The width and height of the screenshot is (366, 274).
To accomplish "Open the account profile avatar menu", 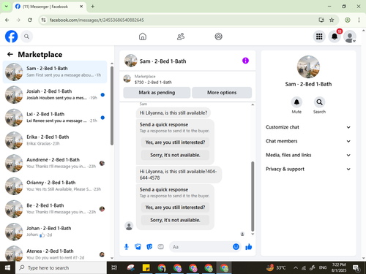I will pos(350,37).
